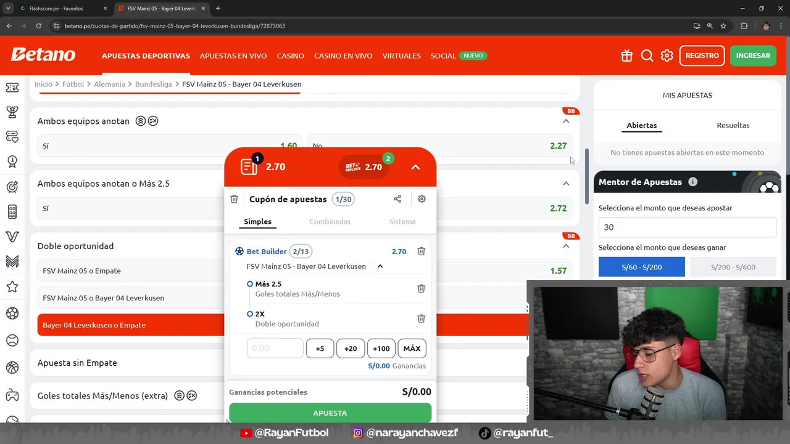Click Bundesliga breadcrumb link
Screen dimensions: 790x444
click(x=154, y=84)
